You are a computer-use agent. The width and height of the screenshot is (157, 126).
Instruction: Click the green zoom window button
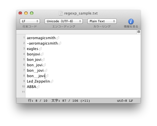[32, 13]
